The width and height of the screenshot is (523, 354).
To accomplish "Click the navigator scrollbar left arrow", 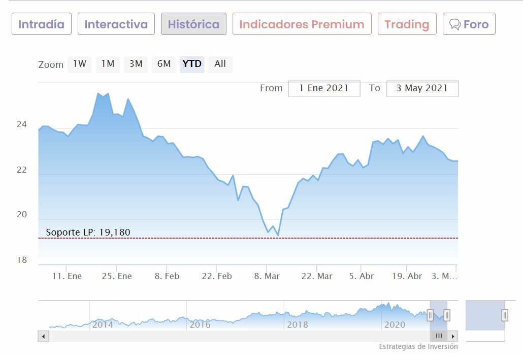I will [43, 336].
